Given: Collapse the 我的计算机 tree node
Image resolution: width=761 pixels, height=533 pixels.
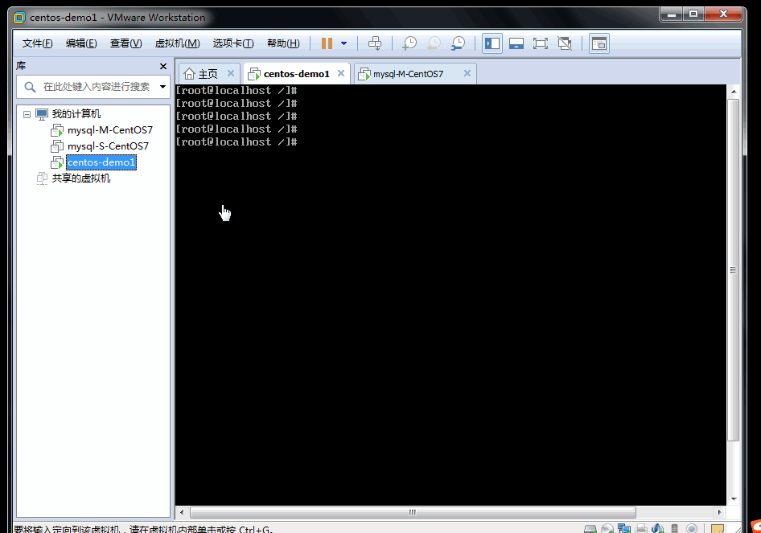Looking at the screenshot, I should [x=27, y=114].
